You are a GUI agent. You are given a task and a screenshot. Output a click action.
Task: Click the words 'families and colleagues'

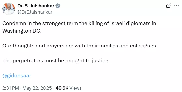tap(128, 46)
